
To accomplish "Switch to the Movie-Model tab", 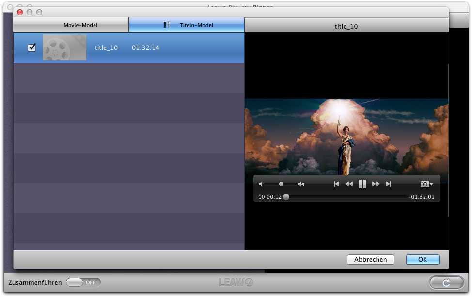I will 71,25.
